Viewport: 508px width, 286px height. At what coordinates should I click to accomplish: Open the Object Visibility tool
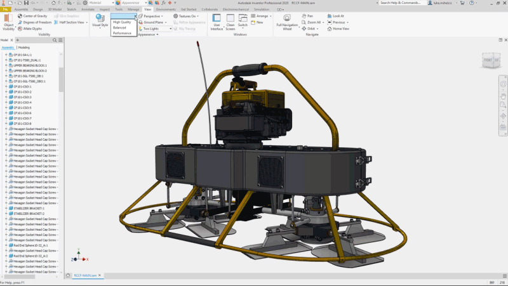(8, 22)
